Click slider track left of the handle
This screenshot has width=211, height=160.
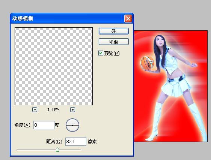36,149
